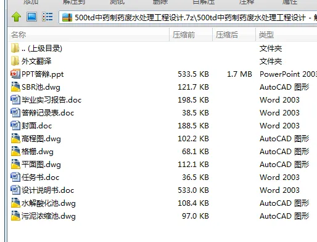Switch to large icon view mode
The width and height of the screenshot is (317, 242).
(31, 17)
